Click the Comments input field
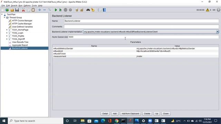This screenshot has height=124, width=221. [x=141, y=27]
